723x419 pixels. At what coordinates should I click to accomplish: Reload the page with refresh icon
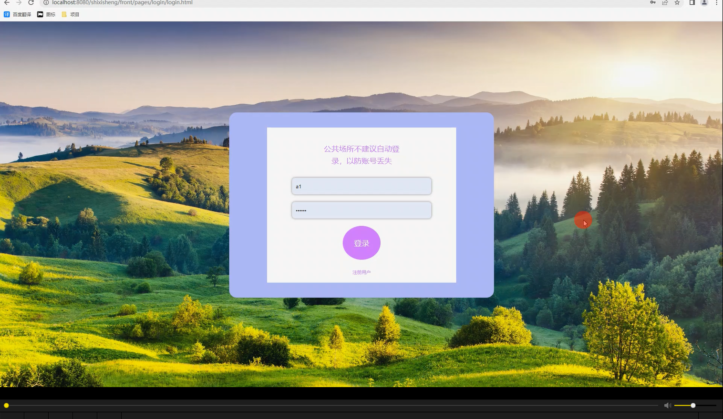tap(31, 2)
